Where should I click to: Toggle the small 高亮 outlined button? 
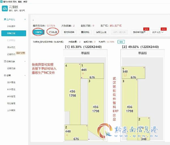pos(121,42)
